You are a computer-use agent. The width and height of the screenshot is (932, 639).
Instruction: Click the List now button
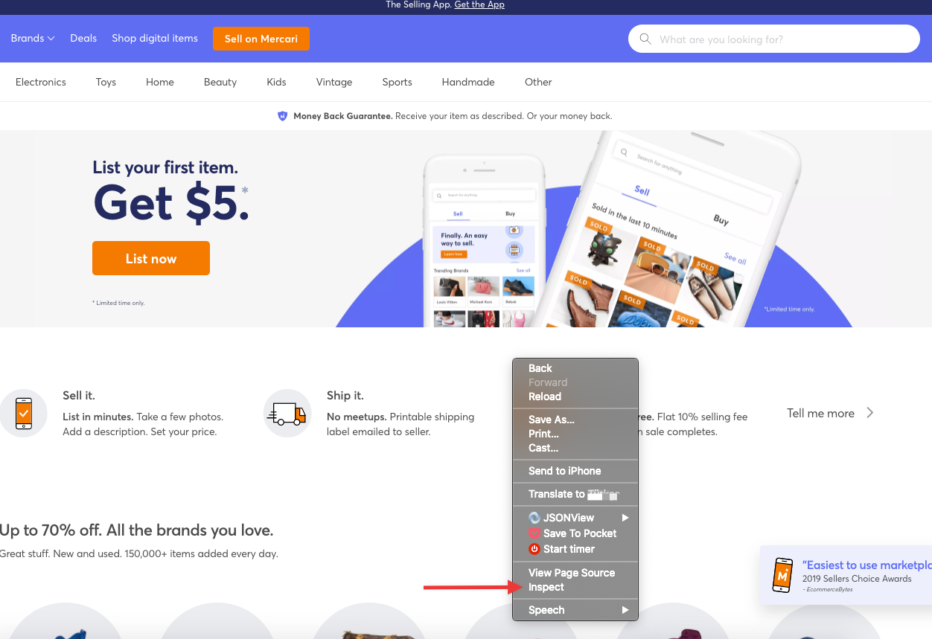151,258
